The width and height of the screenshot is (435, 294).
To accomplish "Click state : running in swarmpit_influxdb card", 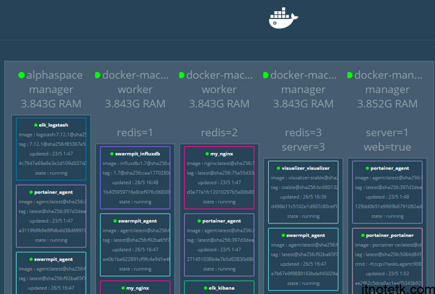I will pyautogui.click(x=135, y=202).
